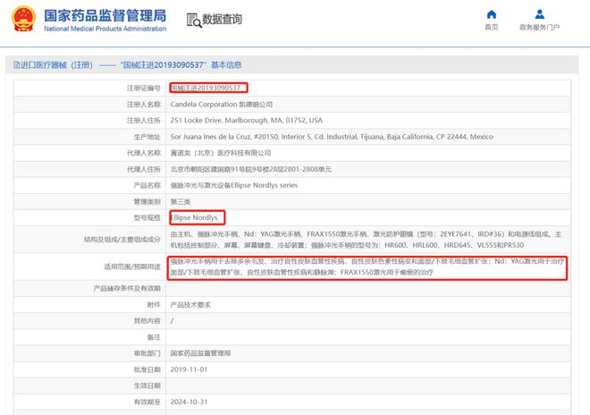
Task: Open the 数据查询 search icon
Action: [x=194, y=21]
